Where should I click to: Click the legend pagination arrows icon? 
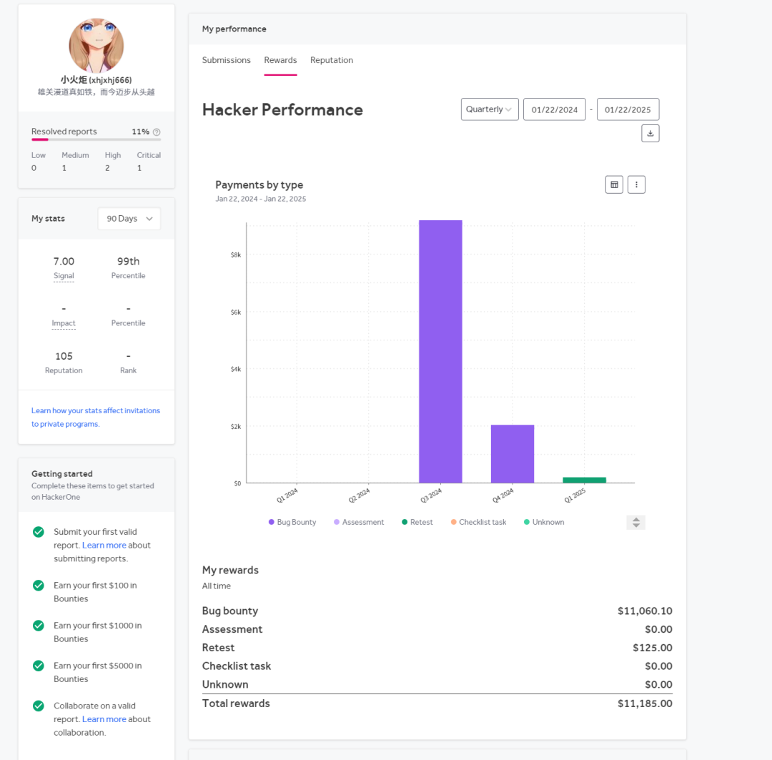pos(635,523)
